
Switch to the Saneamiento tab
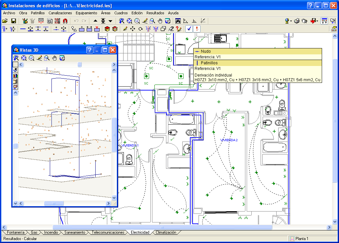tap(75, 232)
